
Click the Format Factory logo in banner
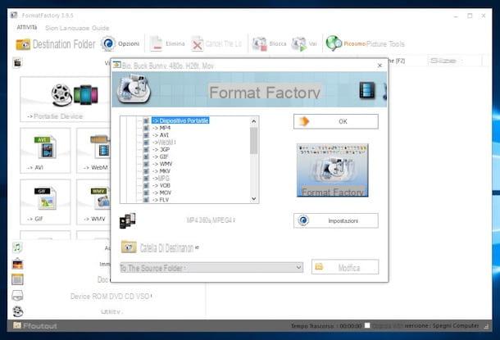coord(134,89)
